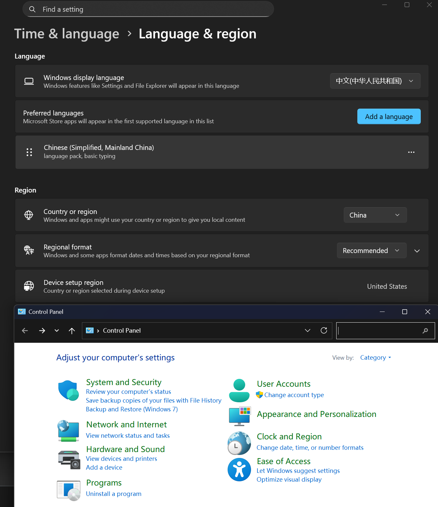Click the Control Panel search magnifier icon
The width and height of the screenshot is (438, 507).
click(425, 331)
